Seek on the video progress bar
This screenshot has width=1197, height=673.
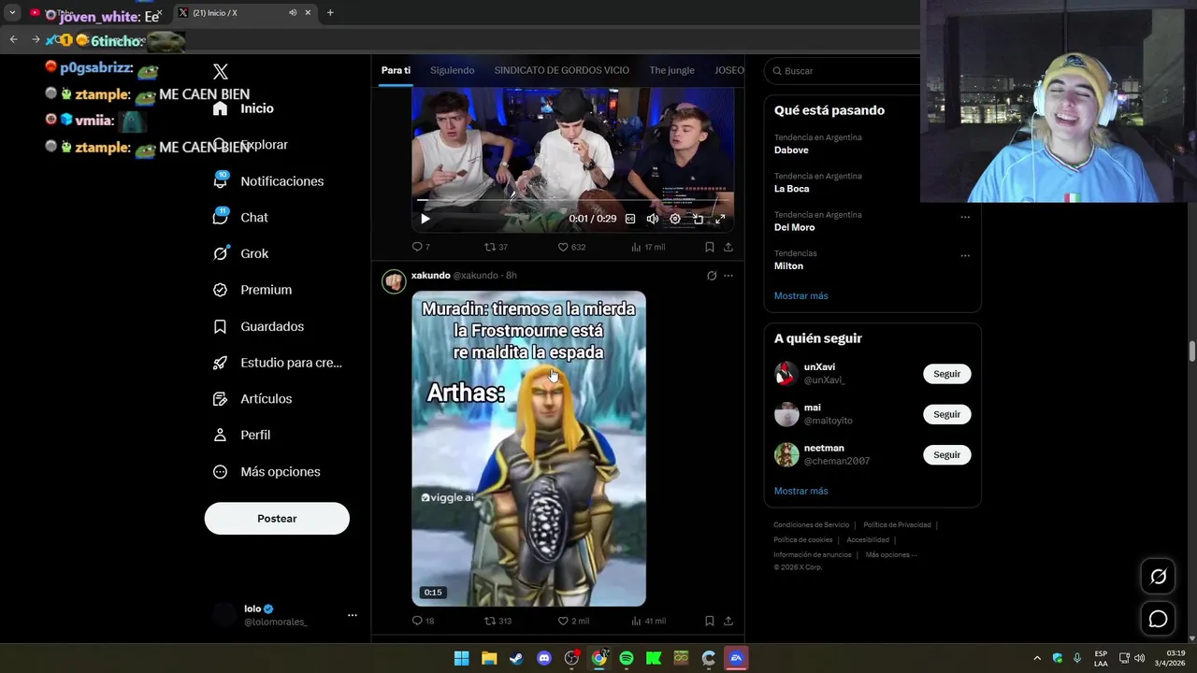coord(572,200)
